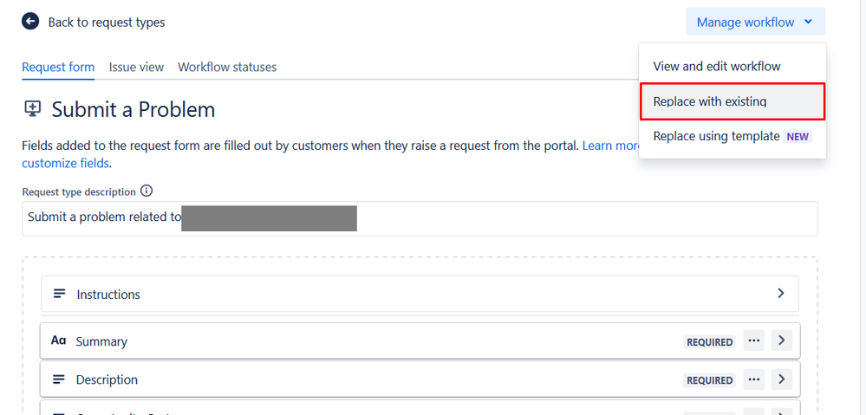Click the info icon beside Request type description
This screenshot has width=866, height=415.
pyautogui.click(x=147, y=191)
